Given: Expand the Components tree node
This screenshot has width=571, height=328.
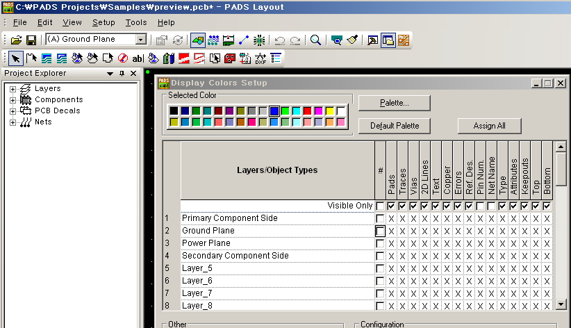Looking at the screenshot, I should (x=13, y=100).
